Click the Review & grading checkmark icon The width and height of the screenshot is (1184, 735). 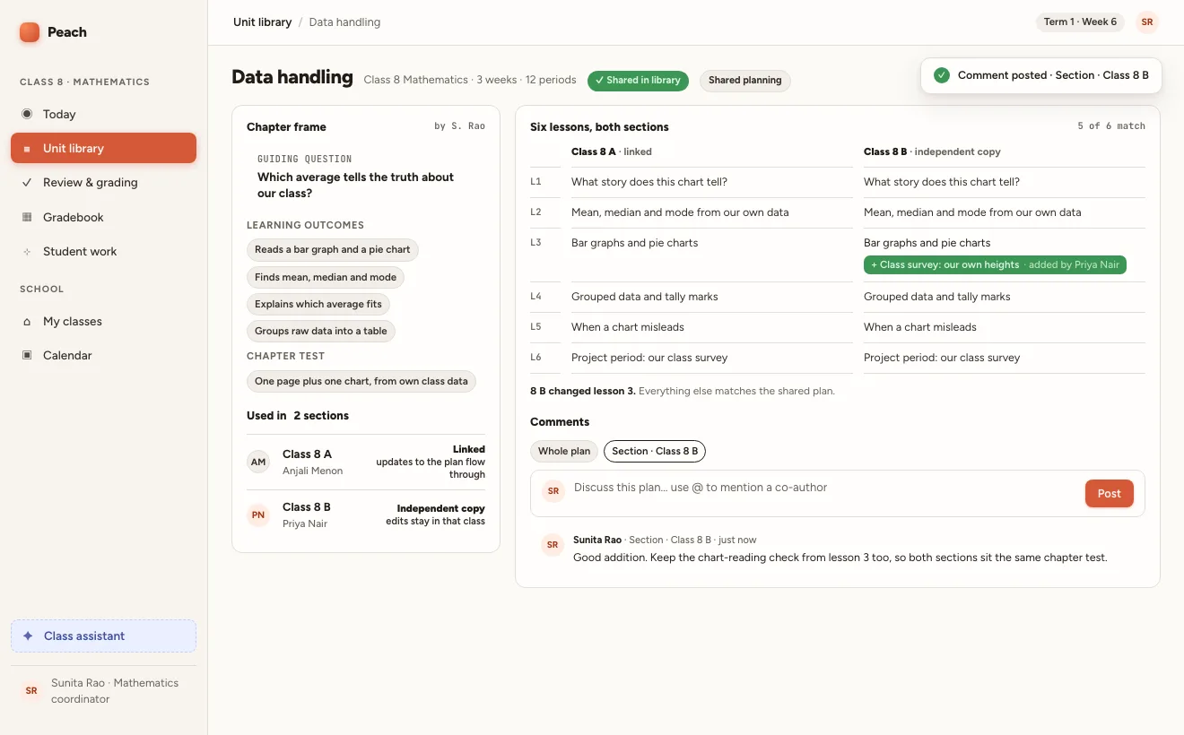point(27,183)
